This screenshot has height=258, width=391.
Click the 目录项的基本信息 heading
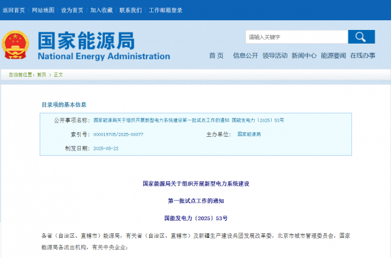[64, 105]
